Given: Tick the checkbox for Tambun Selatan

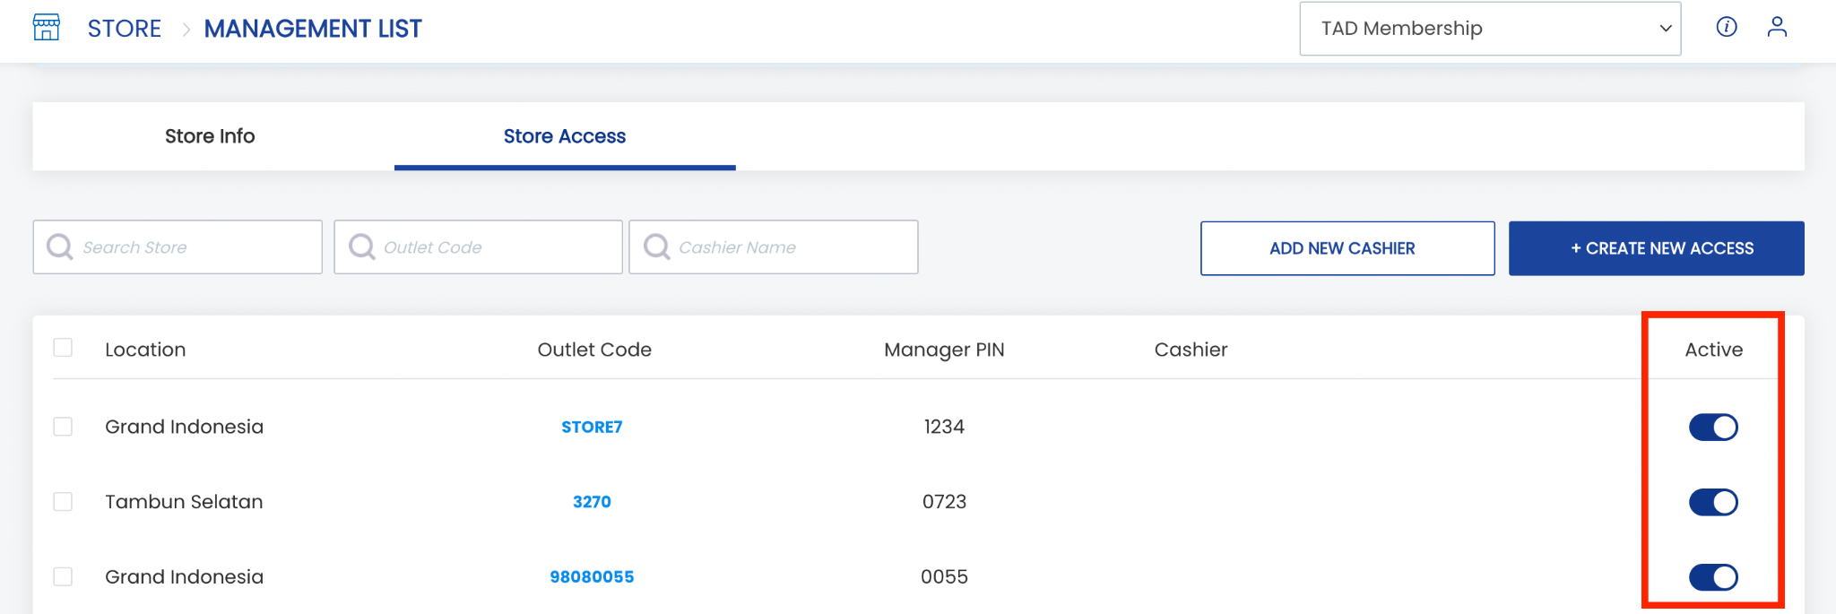Looking at the screenshot, I should pos(63,502).
